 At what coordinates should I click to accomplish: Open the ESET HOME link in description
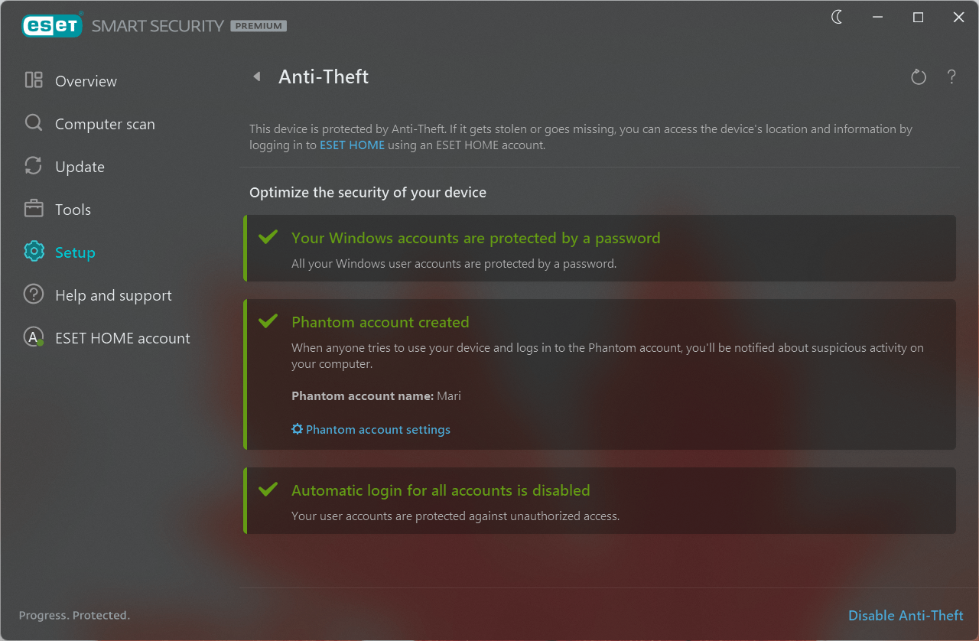click(352, 145)
